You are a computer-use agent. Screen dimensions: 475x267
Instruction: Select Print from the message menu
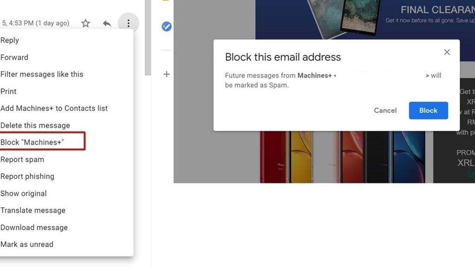coord(8,91)
